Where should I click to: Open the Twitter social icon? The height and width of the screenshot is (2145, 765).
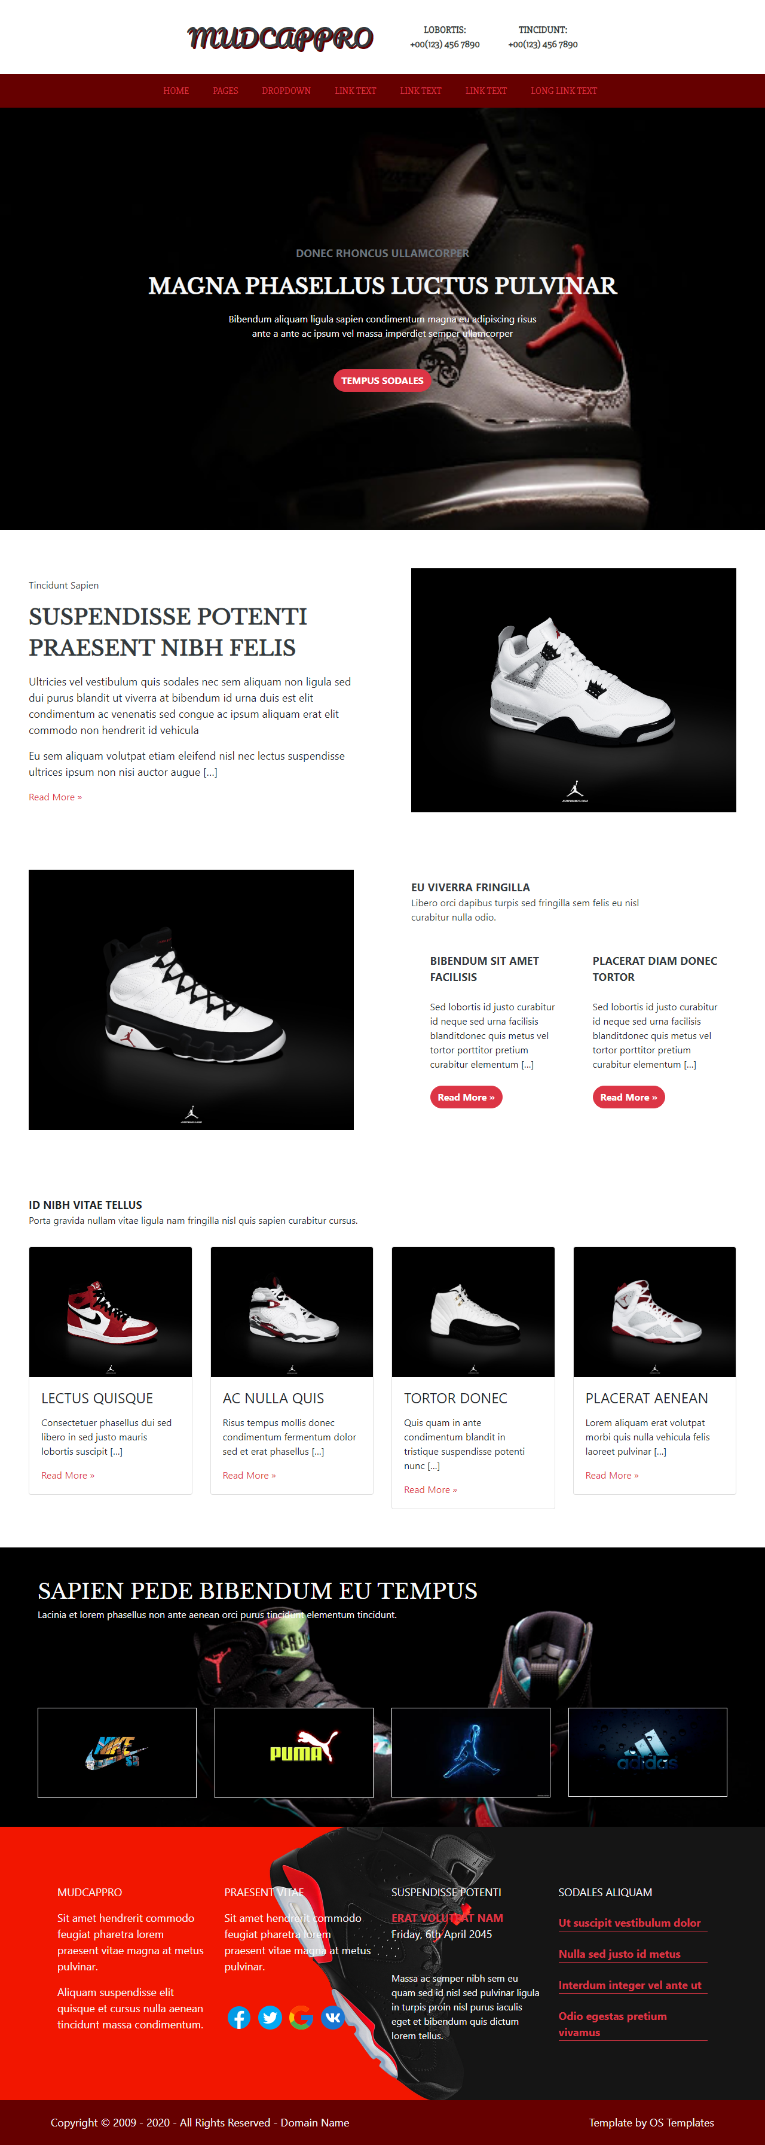pyautogui.click(x=270, y=2018)
